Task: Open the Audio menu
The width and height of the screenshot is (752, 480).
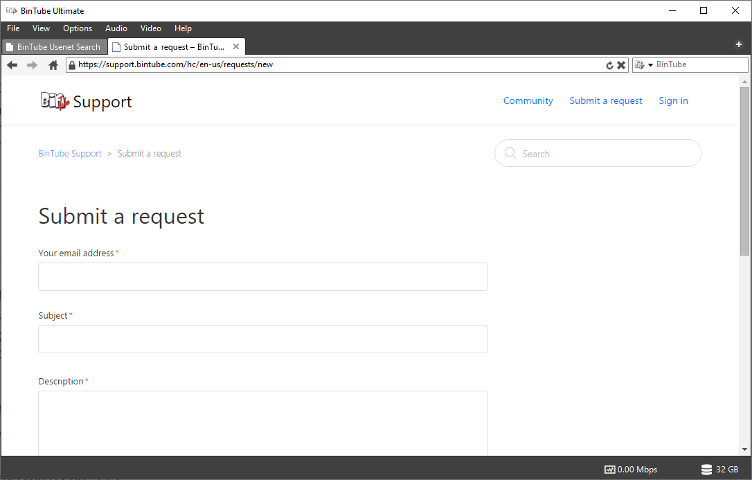Action: (x=116, y=28)
